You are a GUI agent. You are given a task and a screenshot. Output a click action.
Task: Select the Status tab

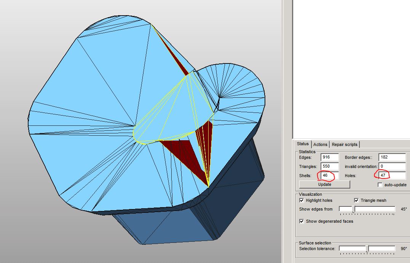pyautogui.click(x=303, y=144)
